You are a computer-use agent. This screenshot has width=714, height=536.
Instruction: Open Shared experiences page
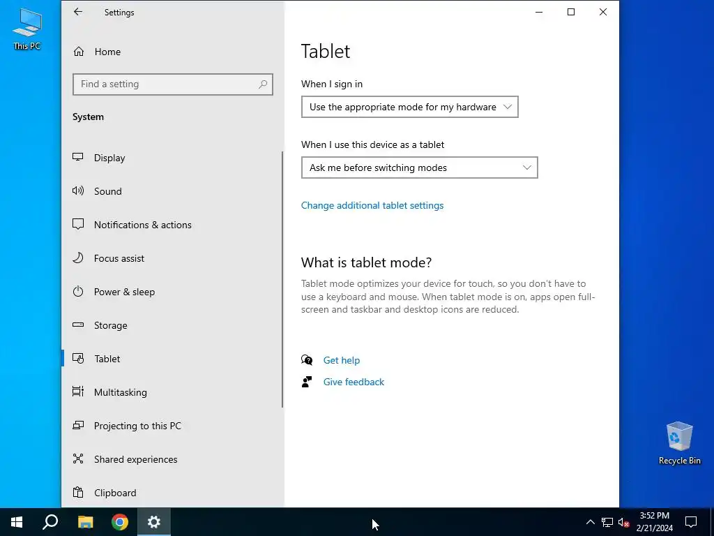(173, 459)
